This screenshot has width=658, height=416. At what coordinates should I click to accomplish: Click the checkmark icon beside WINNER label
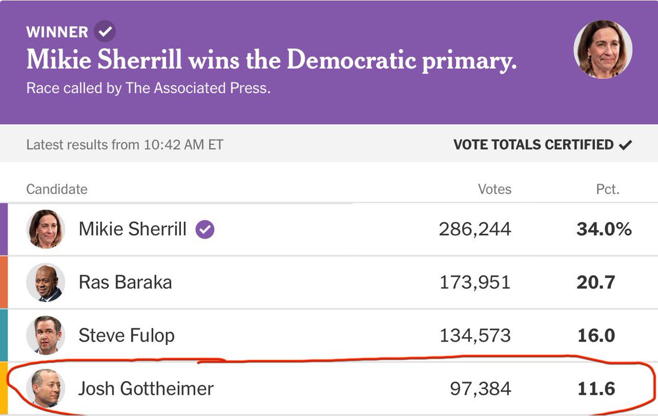(105, 32)
